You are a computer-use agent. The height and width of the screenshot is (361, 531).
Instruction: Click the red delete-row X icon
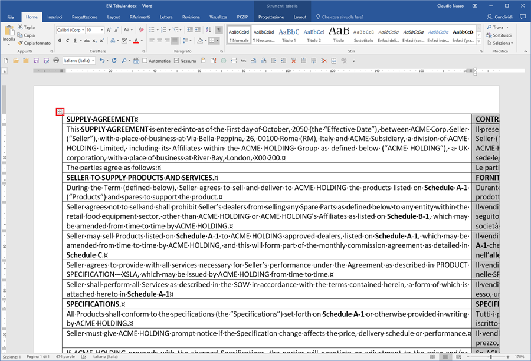click(x=324, y=61)
